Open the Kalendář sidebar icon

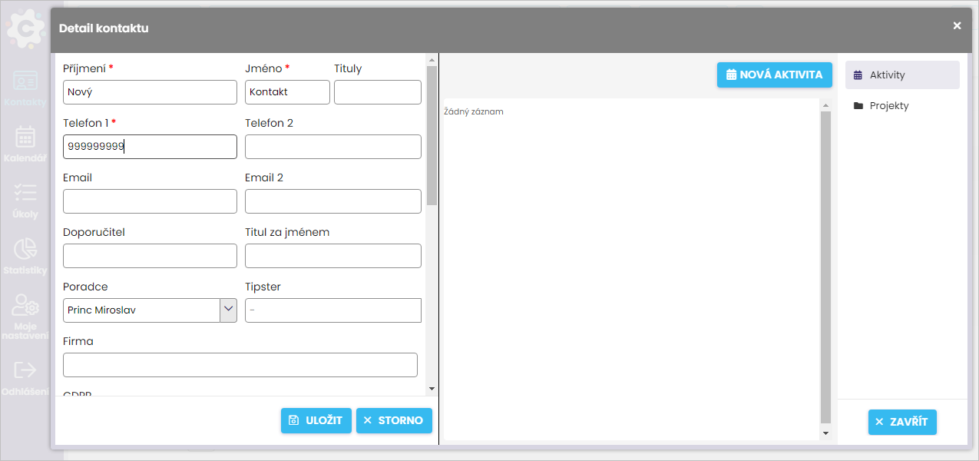pos(25,138)
